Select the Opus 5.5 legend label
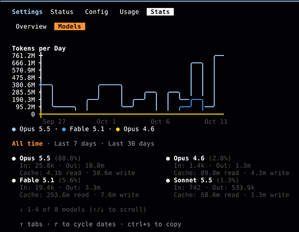299x232 pixels. tap(35, 129)
